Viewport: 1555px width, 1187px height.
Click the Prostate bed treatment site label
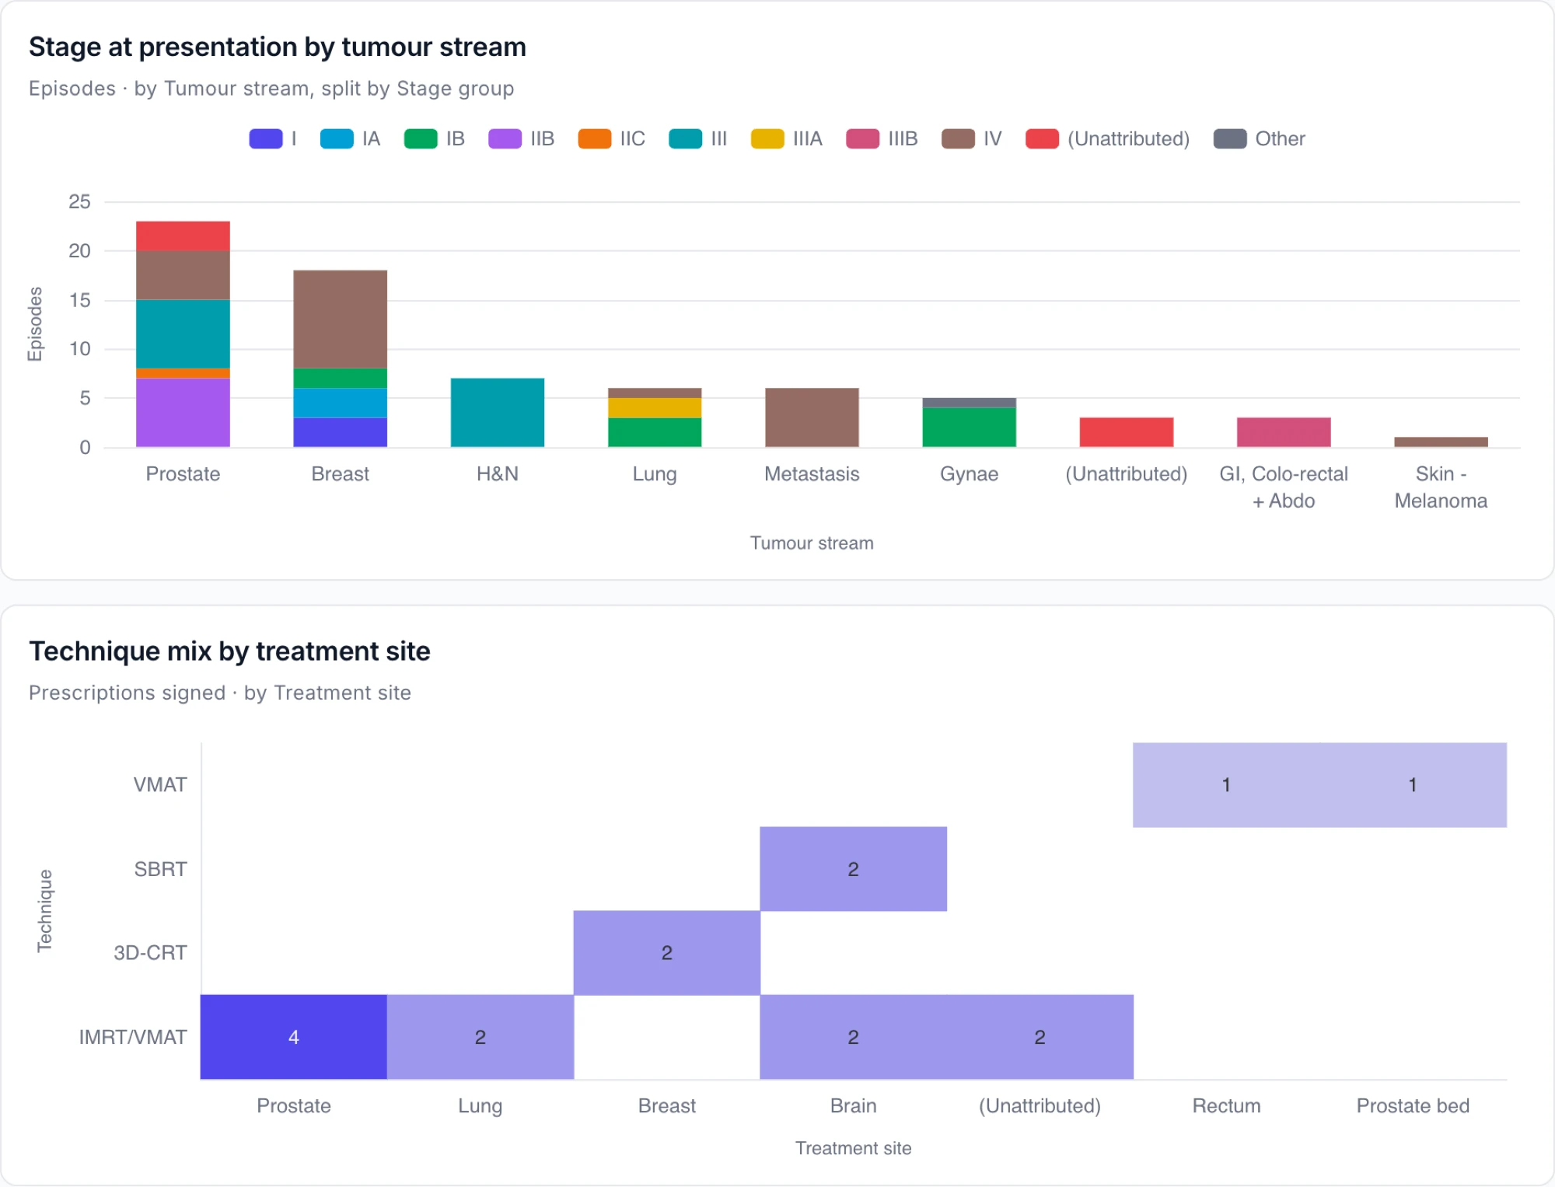tap(1413, 1106)
